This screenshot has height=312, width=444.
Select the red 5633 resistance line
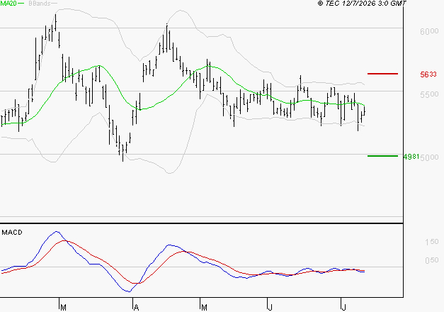tap(382, 74)
